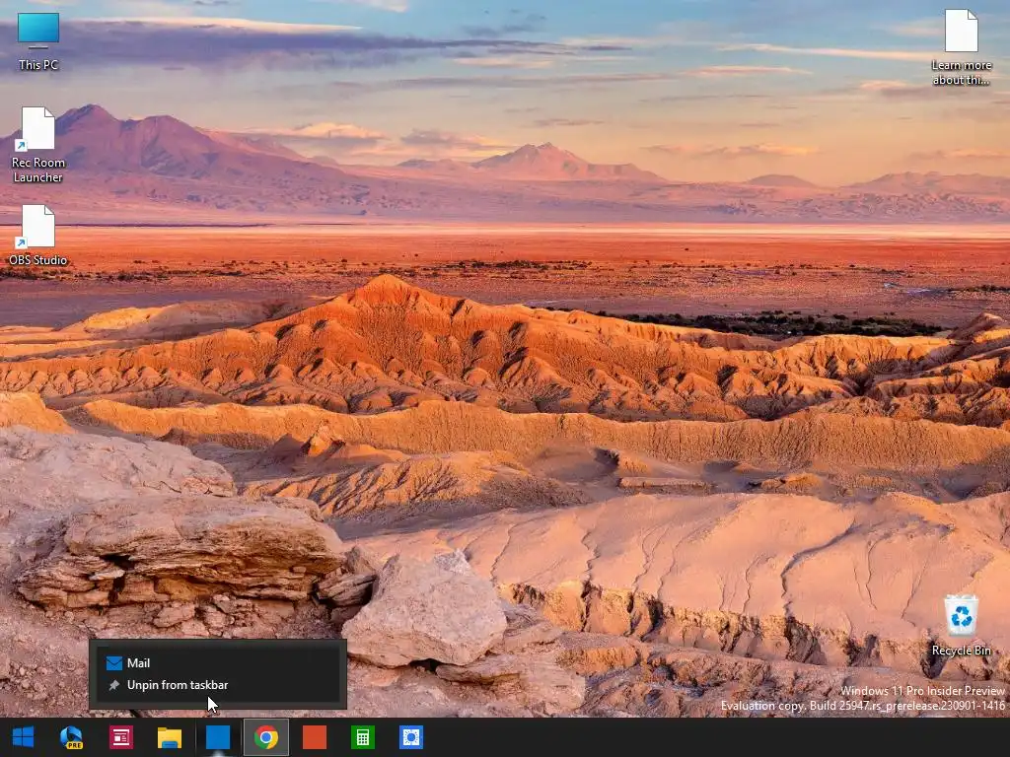Image resolution: width=1010 pixels, height=757 pixels.
Task: Open File Explorer from the taskbar
Action: click(170, 737)
